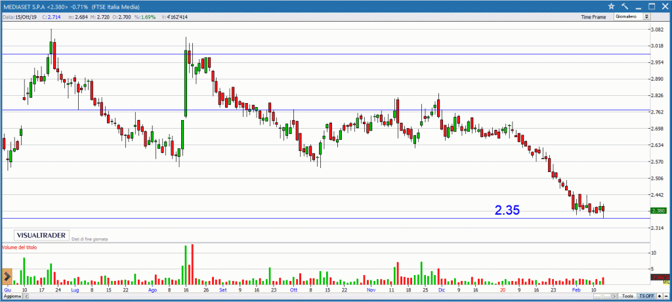Click the volume value V: 4'162'414

tap(175, 17)
